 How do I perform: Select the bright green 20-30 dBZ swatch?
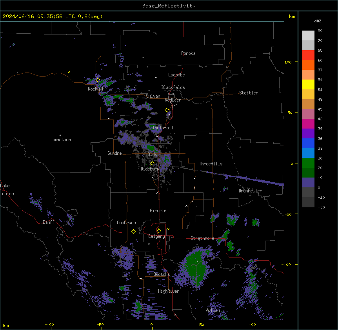tap(308, 163)
